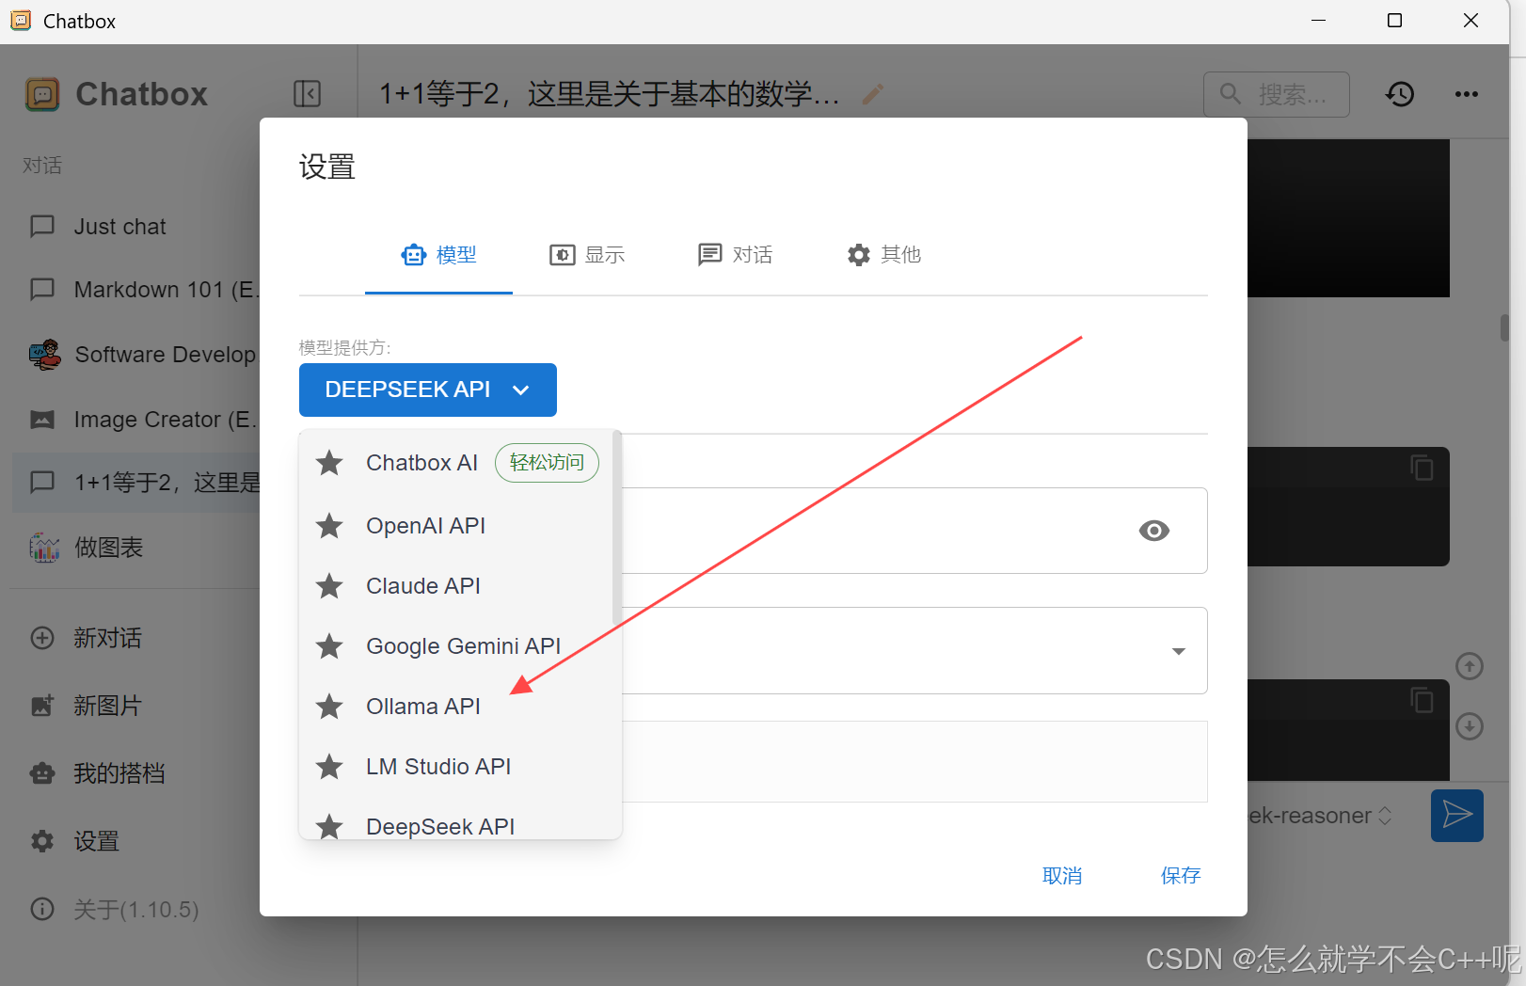The image size is (1526, 986).
Task: Click provider list scrollbar
Action: pyautogui.click(x=617, y=527)
